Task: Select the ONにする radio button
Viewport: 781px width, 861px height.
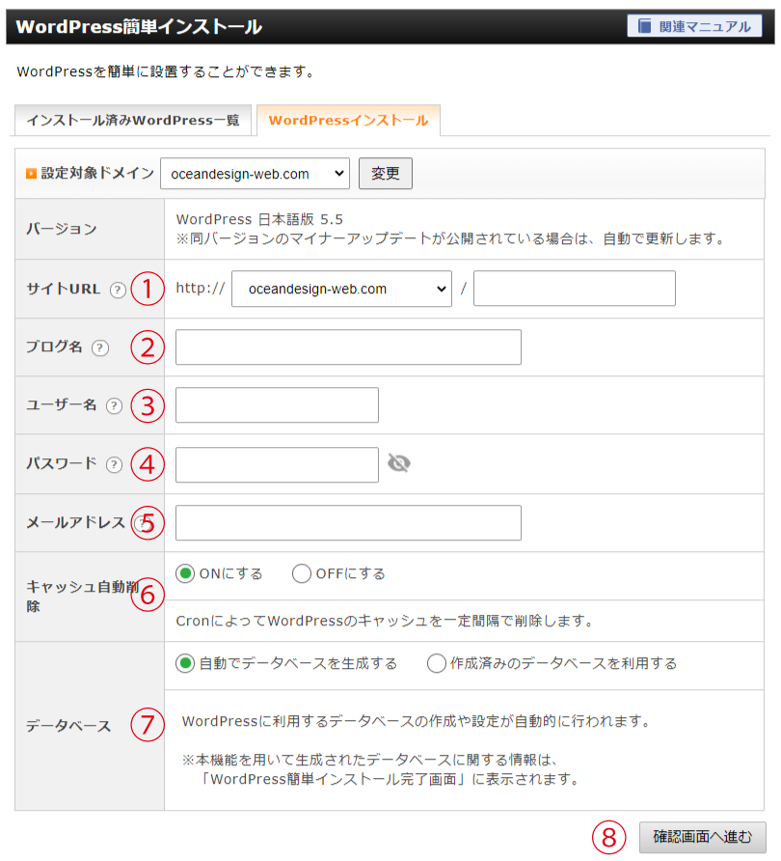Action: (x=185, y=573)
